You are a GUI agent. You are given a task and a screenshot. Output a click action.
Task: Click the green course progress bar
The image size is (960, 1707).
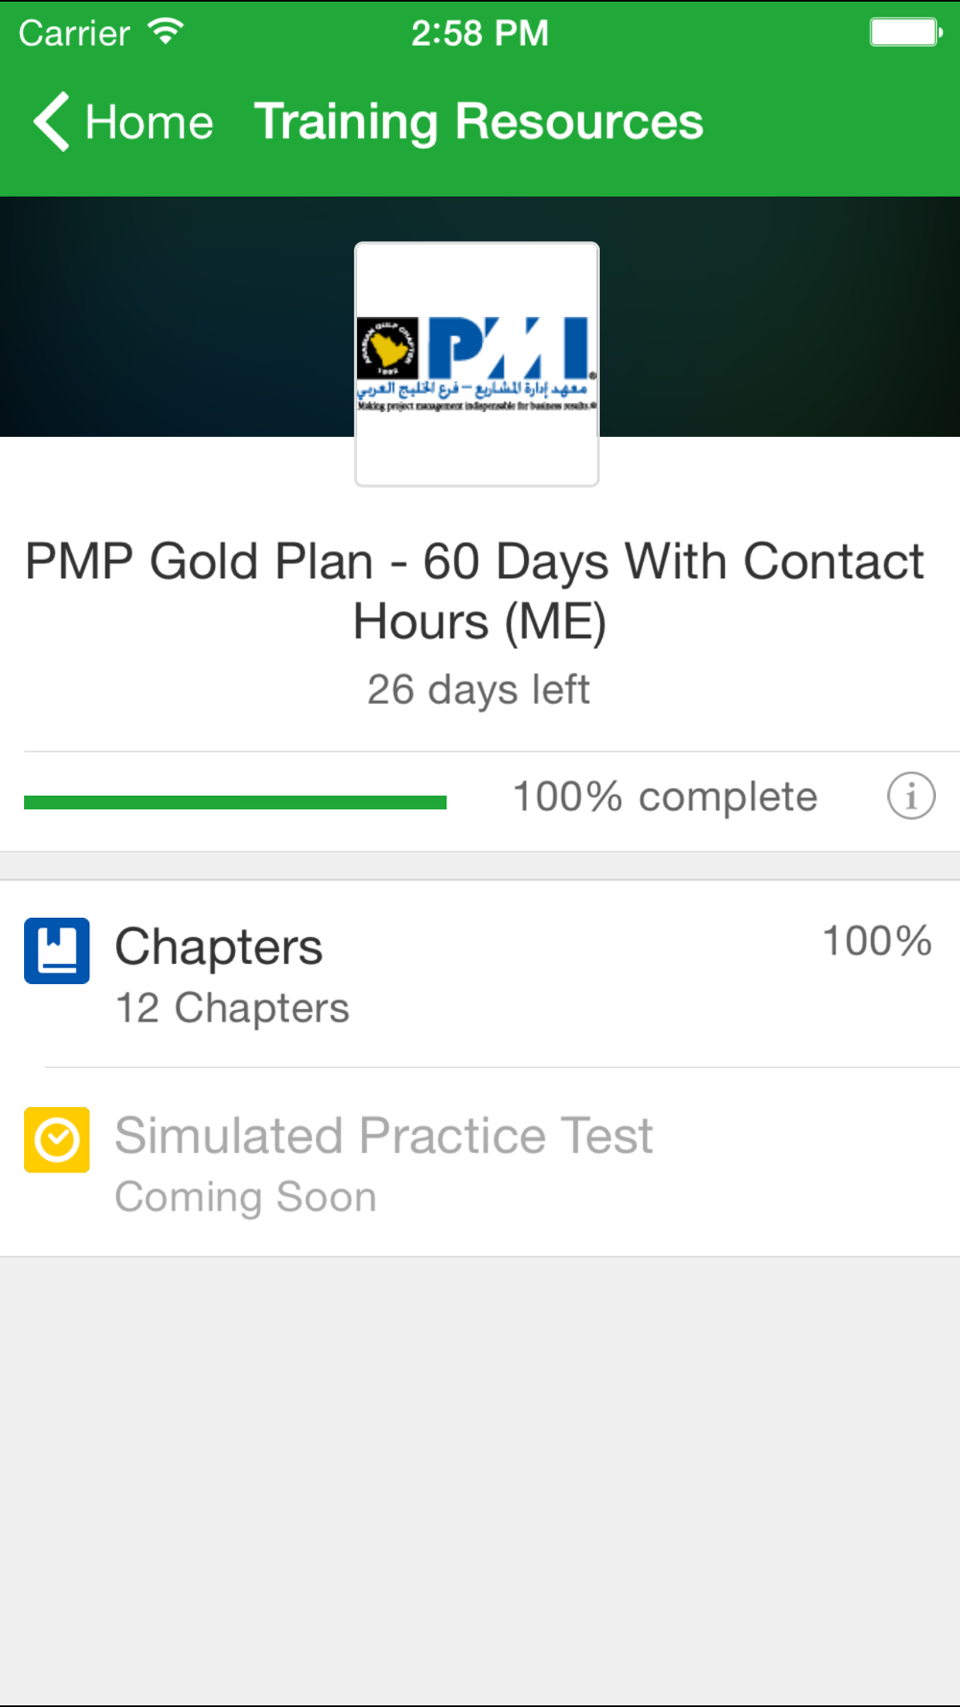coord(235,803)
